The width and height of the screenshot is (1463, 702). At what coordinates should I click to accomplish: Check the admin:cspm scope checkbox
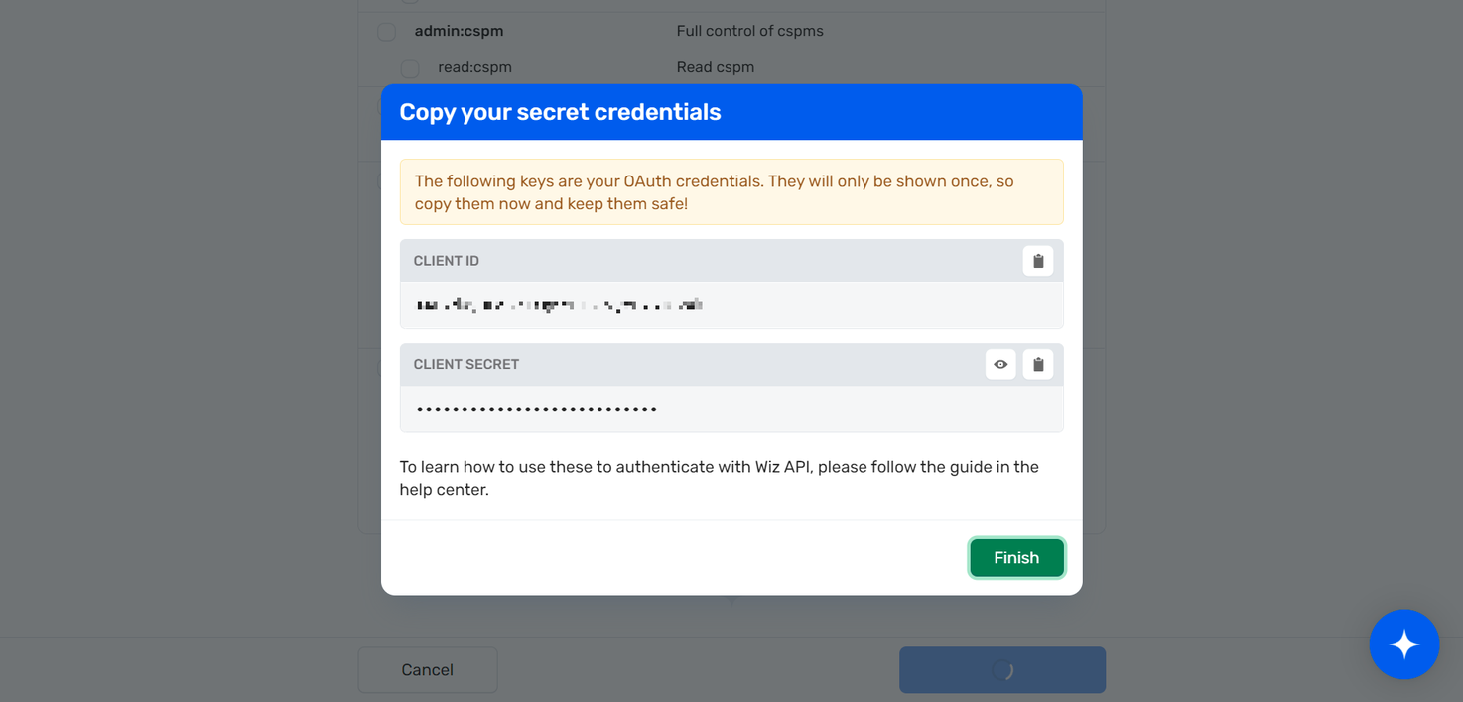click(x=387, y=32)
